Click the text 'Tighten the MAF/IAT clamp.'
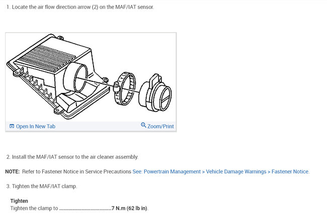 point(44,186)
